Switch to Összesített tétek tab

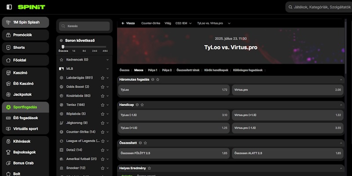coord(188,70)
